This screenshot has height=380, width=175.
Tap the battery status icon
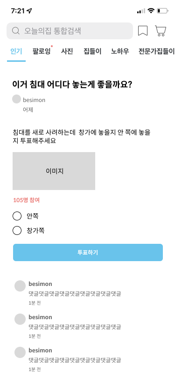point(162,11)
